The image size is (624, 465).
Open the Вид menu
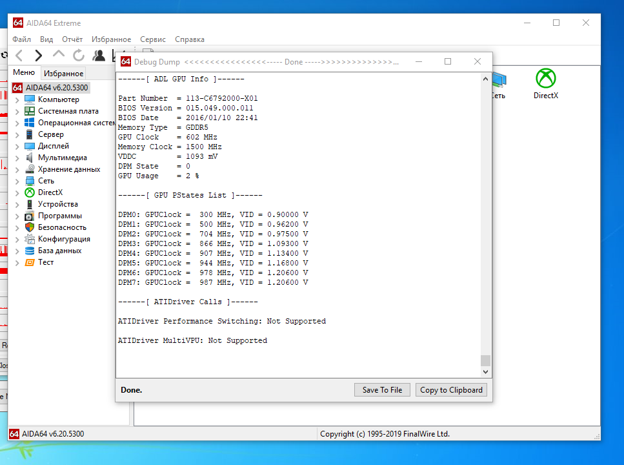point(46,39)
